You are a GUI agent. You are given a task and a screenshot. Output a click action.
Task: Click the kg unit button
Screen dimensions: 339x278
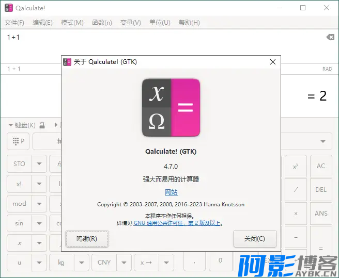point(61,263)
